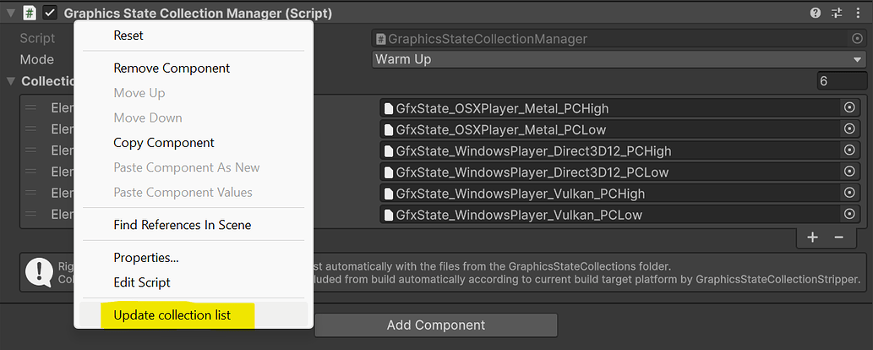Select Remove Component from context menu
873x350 pixels.
click(x=172, y=68)
